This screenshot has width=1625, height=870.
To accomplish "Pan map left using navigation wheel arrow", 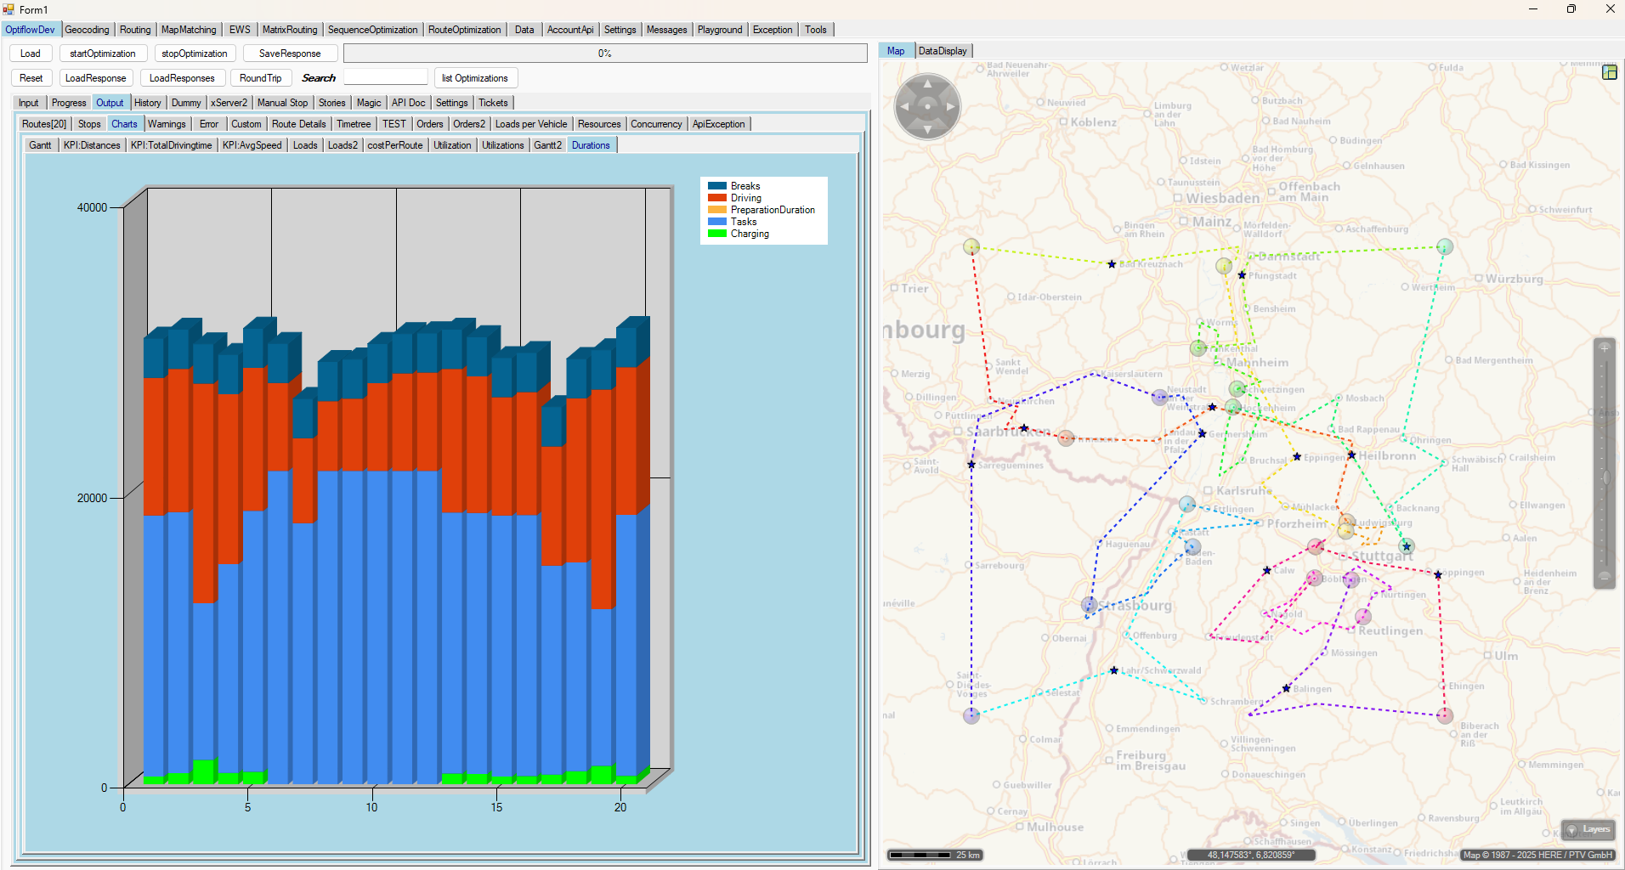I will click(x=904, y=107).
